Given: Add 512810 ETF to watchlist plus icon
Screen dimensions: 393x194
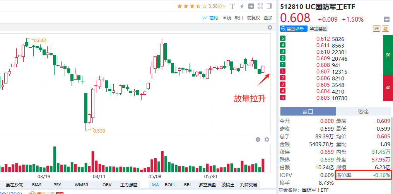Looking at the screenshot, I should (x=386, y=20).
